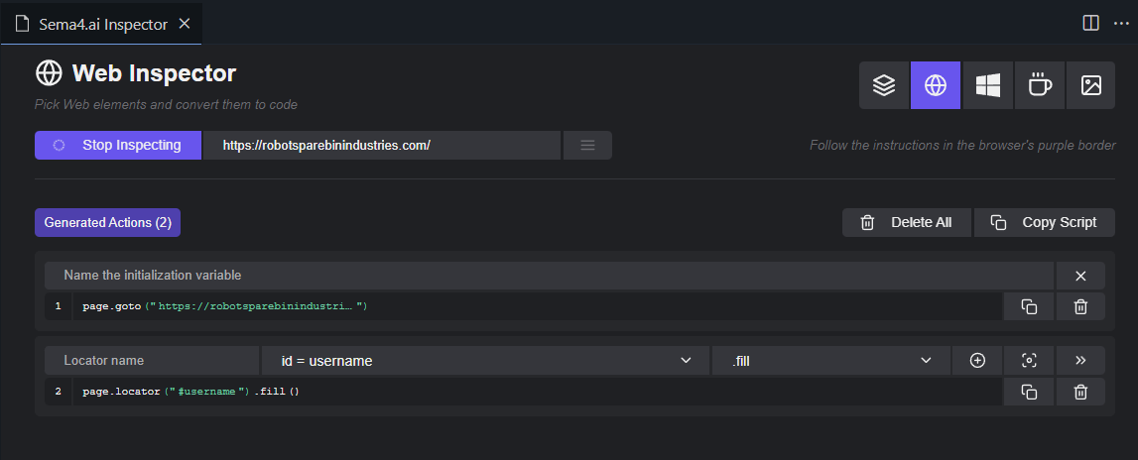Open the more actions ellipsis menu
Screen dimensions: 1138x460
pyautogui.click(x=1121, y=23)
